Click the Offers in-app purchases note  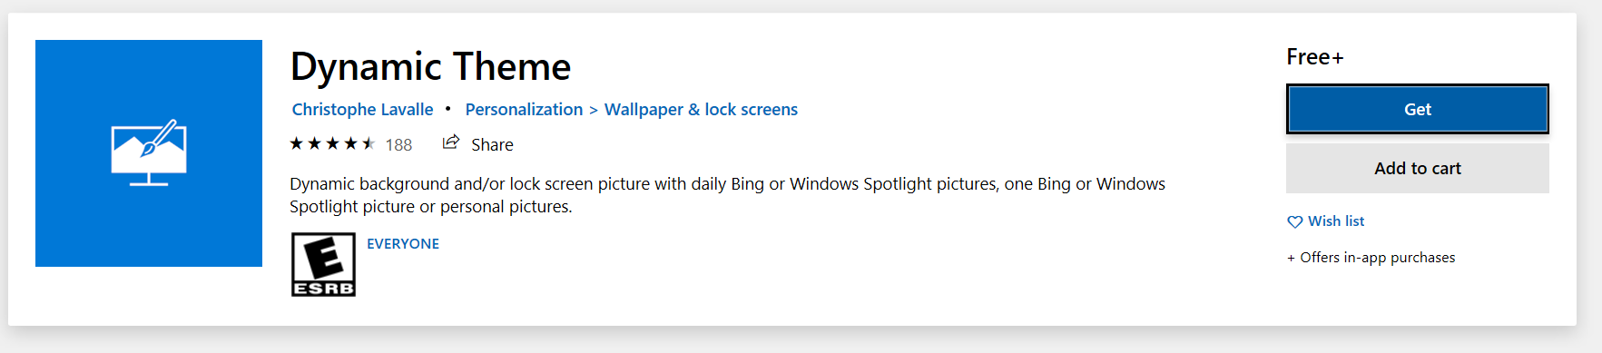1371,258
